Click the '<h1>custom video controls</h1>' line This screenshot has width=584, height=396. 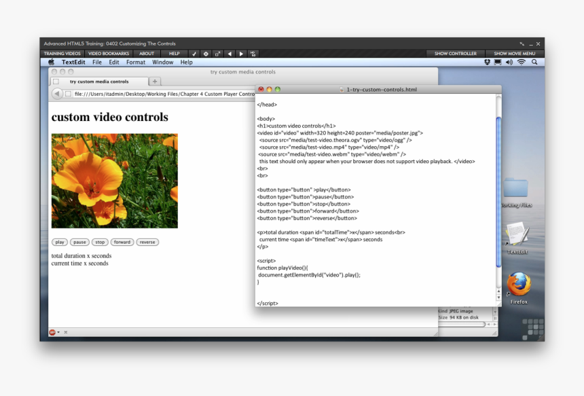pos(297,126)
